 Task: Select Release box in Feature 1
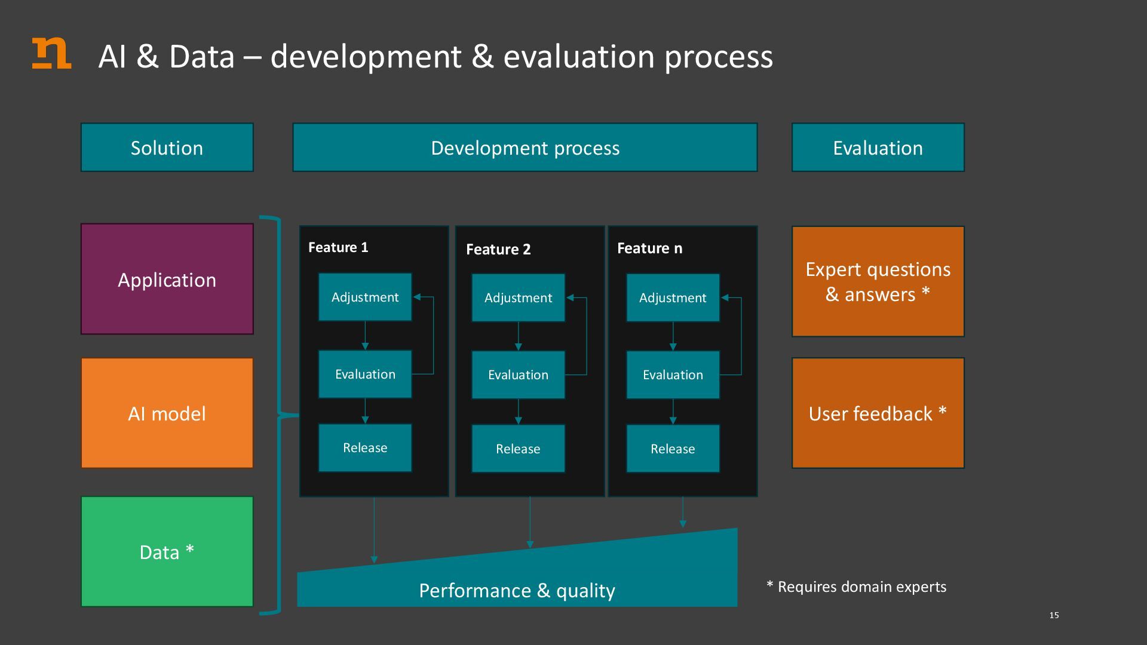365,448
